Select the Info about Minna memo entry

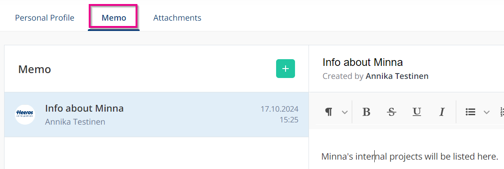(x=157, y=115)
